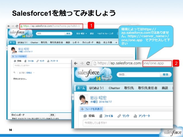This screenshot has height=137, width=183.
Task: Open 岩谷 昭宏 profile link in front window
Action: click(98, 98)
